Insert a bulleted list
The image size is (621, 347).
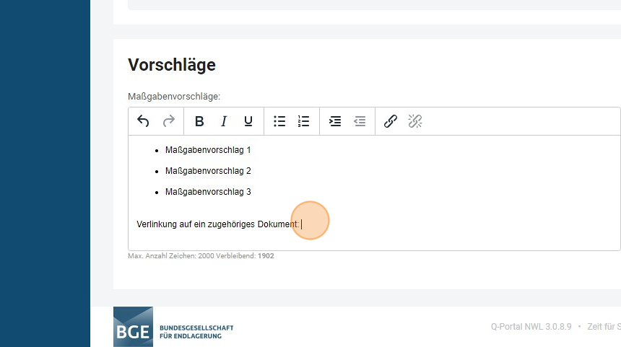[x=279, y=121]
